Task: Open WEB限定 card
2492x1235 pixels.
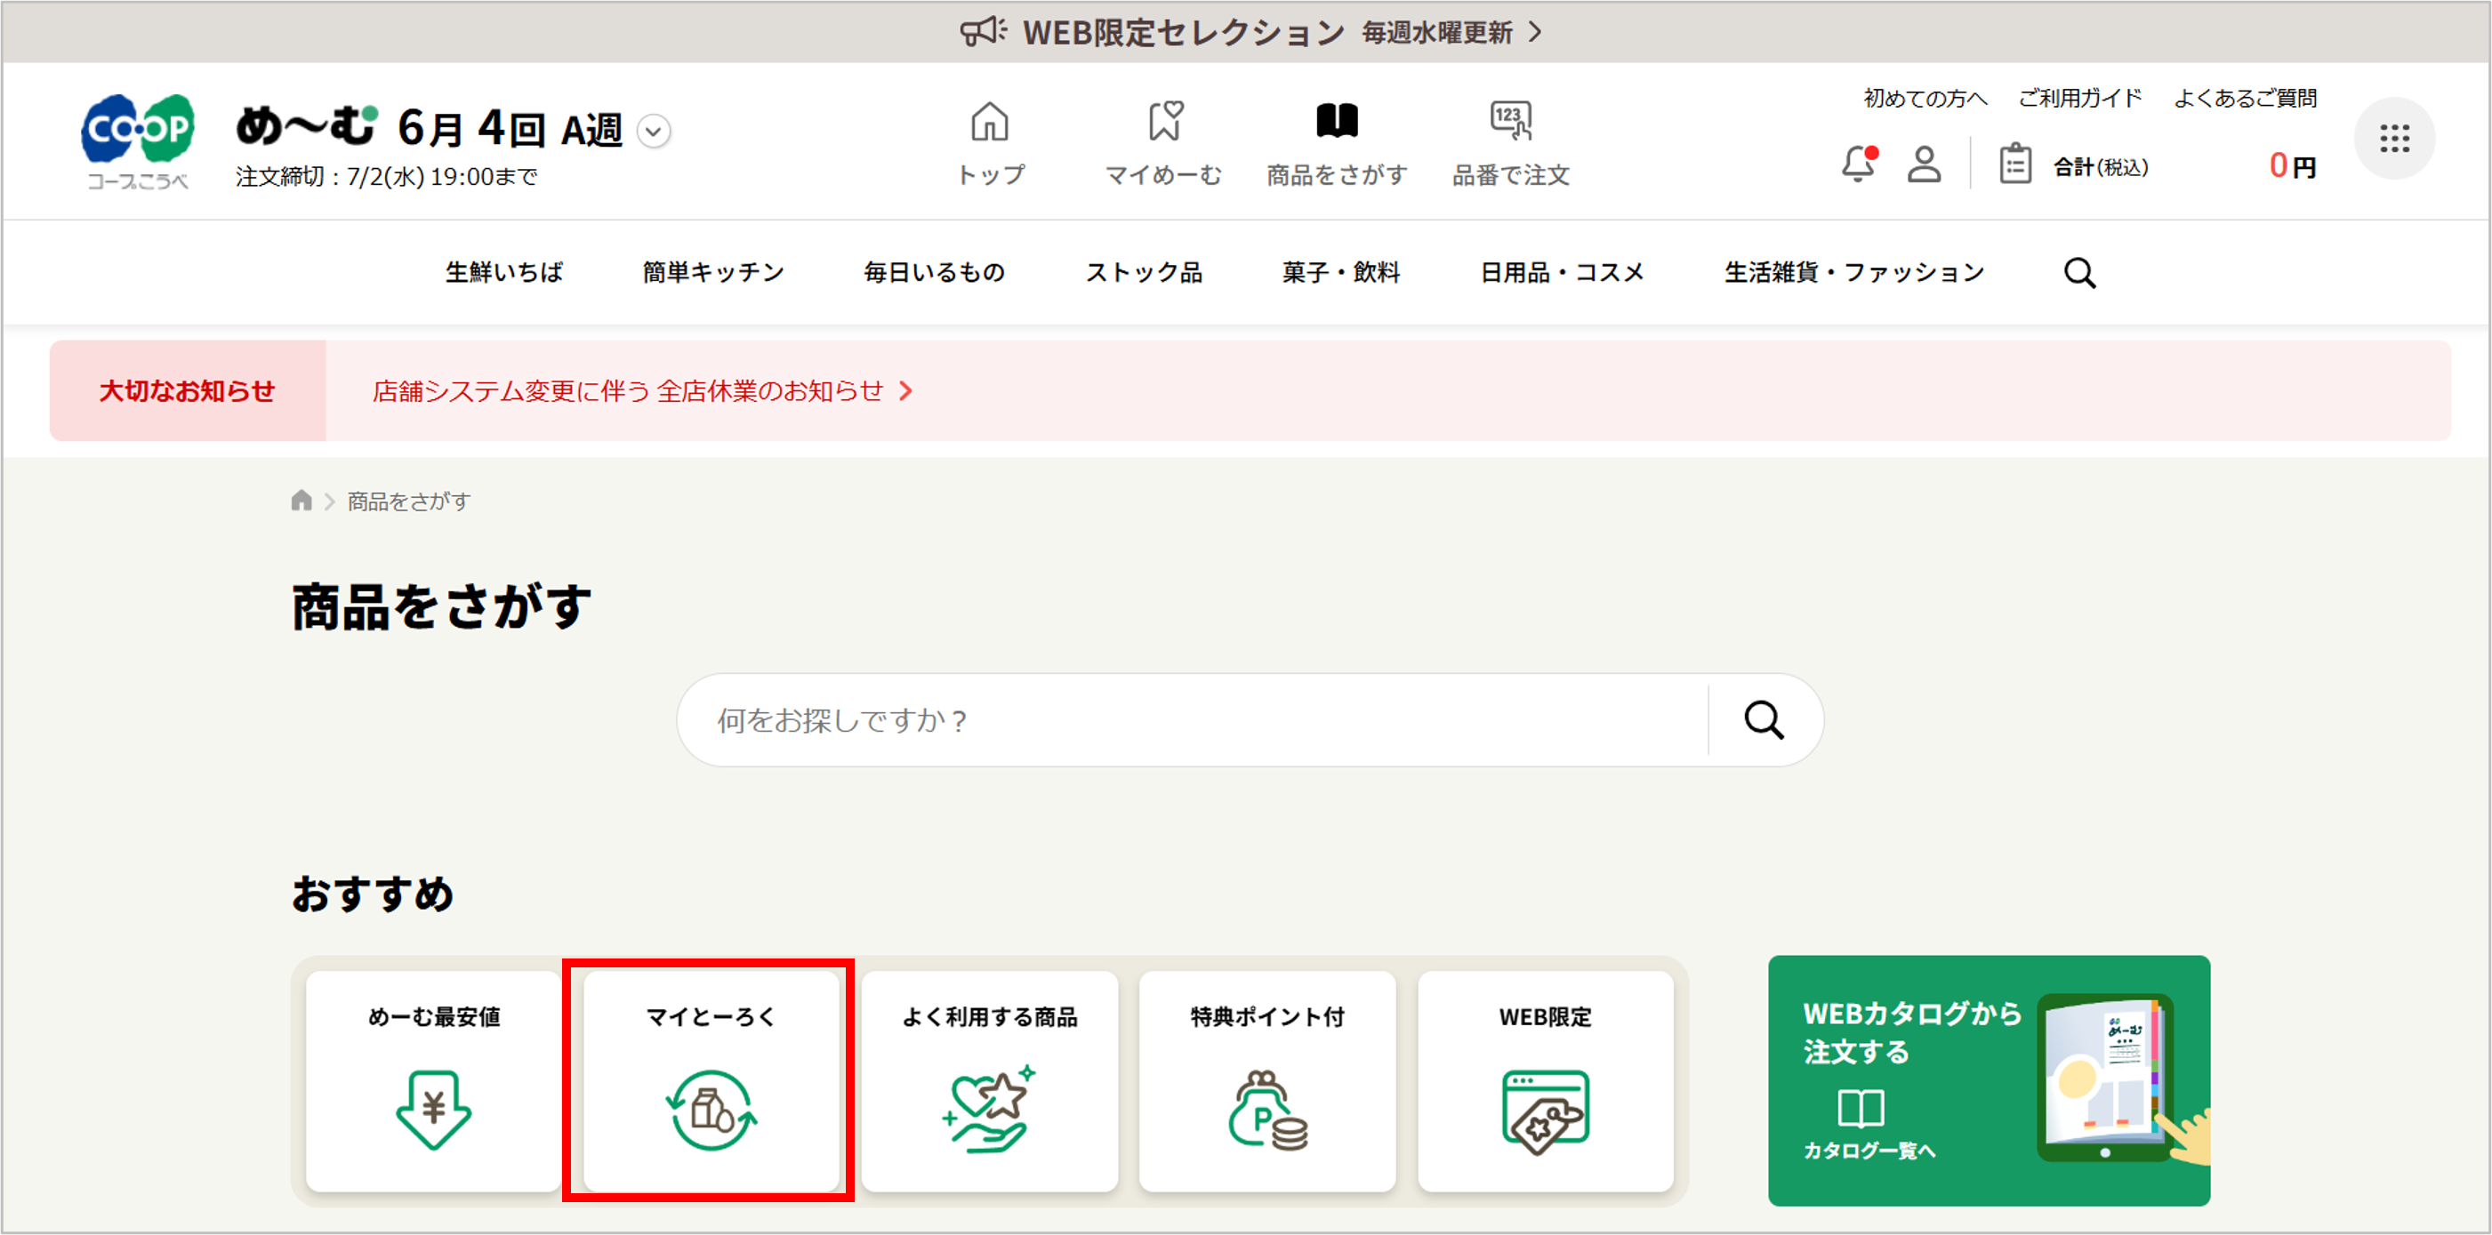Action: [x=1546, y=1081]
